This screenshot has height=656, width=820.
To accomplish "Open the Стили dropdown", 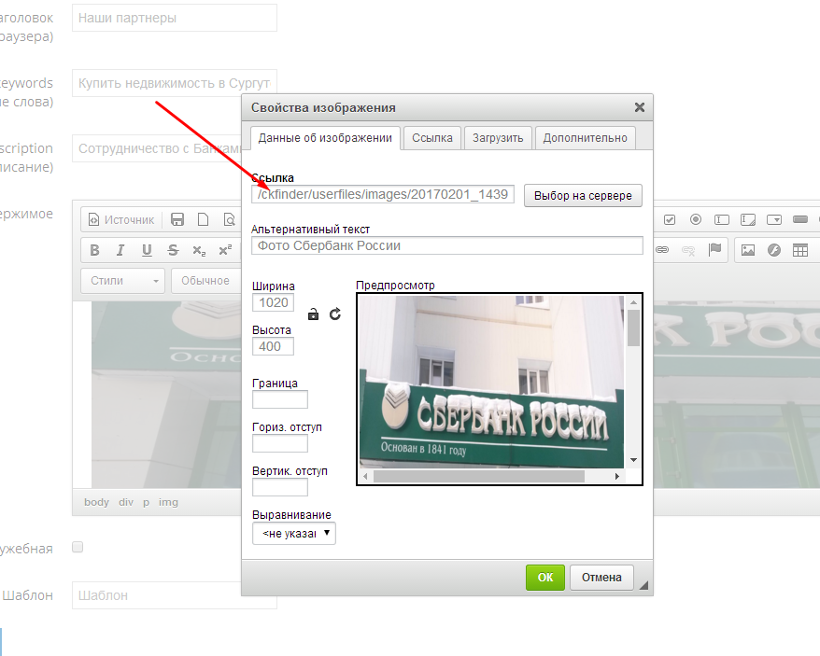I will [123, 281].
